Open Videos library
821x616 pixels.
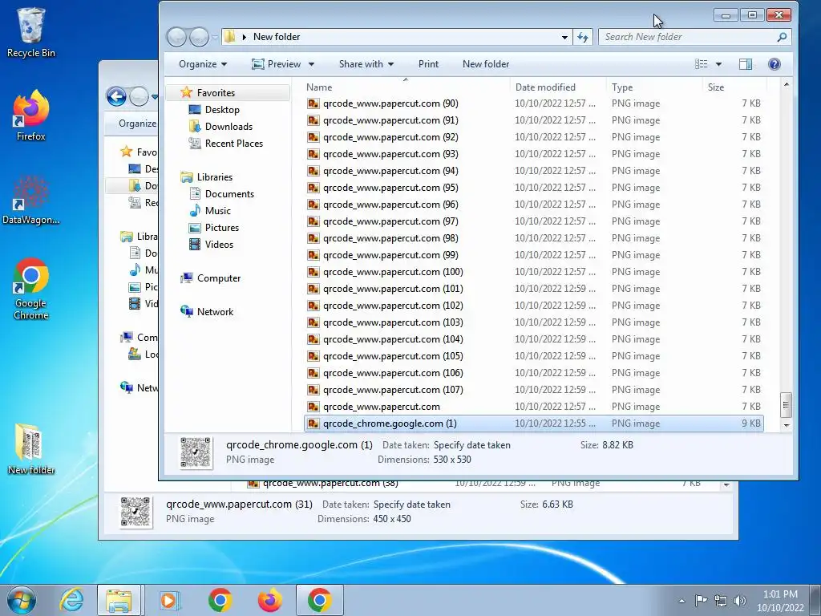(x=219, y=244)
